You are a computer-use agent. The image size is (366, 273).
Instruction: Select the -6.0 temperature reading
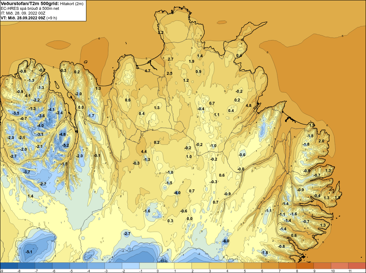[225, 241]
